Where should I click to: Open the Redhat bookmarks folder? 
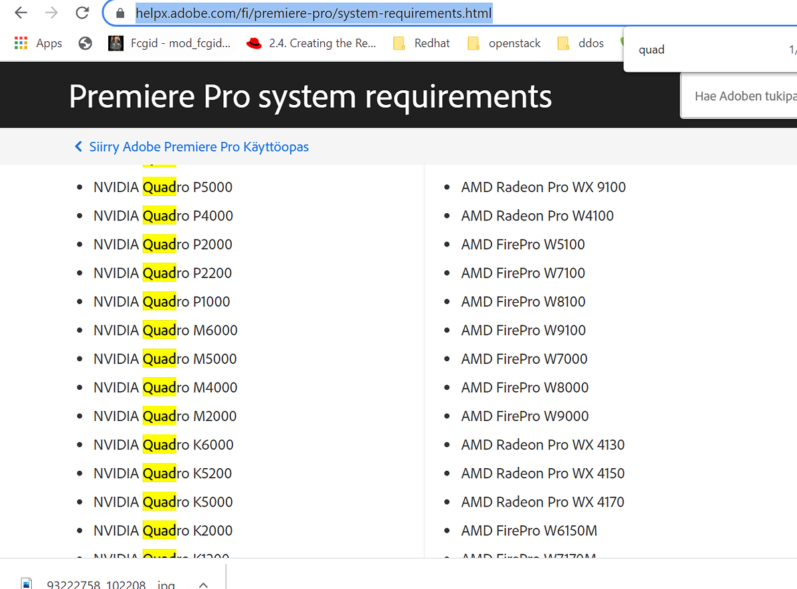coord(421,43)
